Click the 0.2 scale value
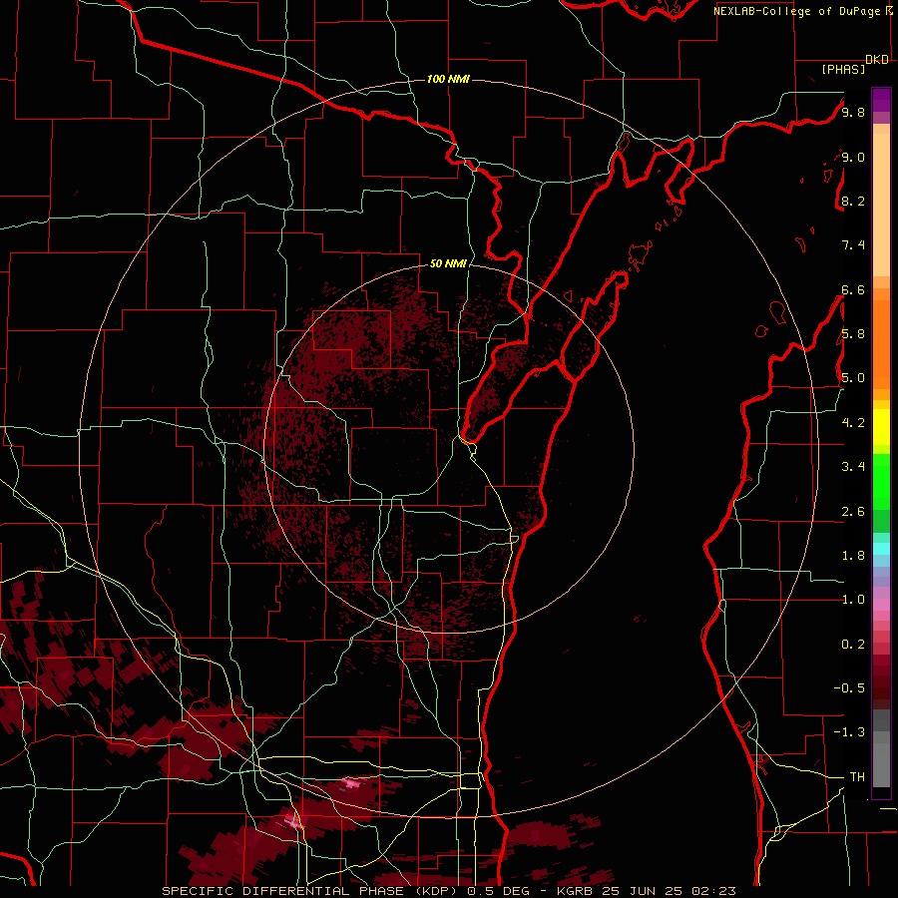 853,645
